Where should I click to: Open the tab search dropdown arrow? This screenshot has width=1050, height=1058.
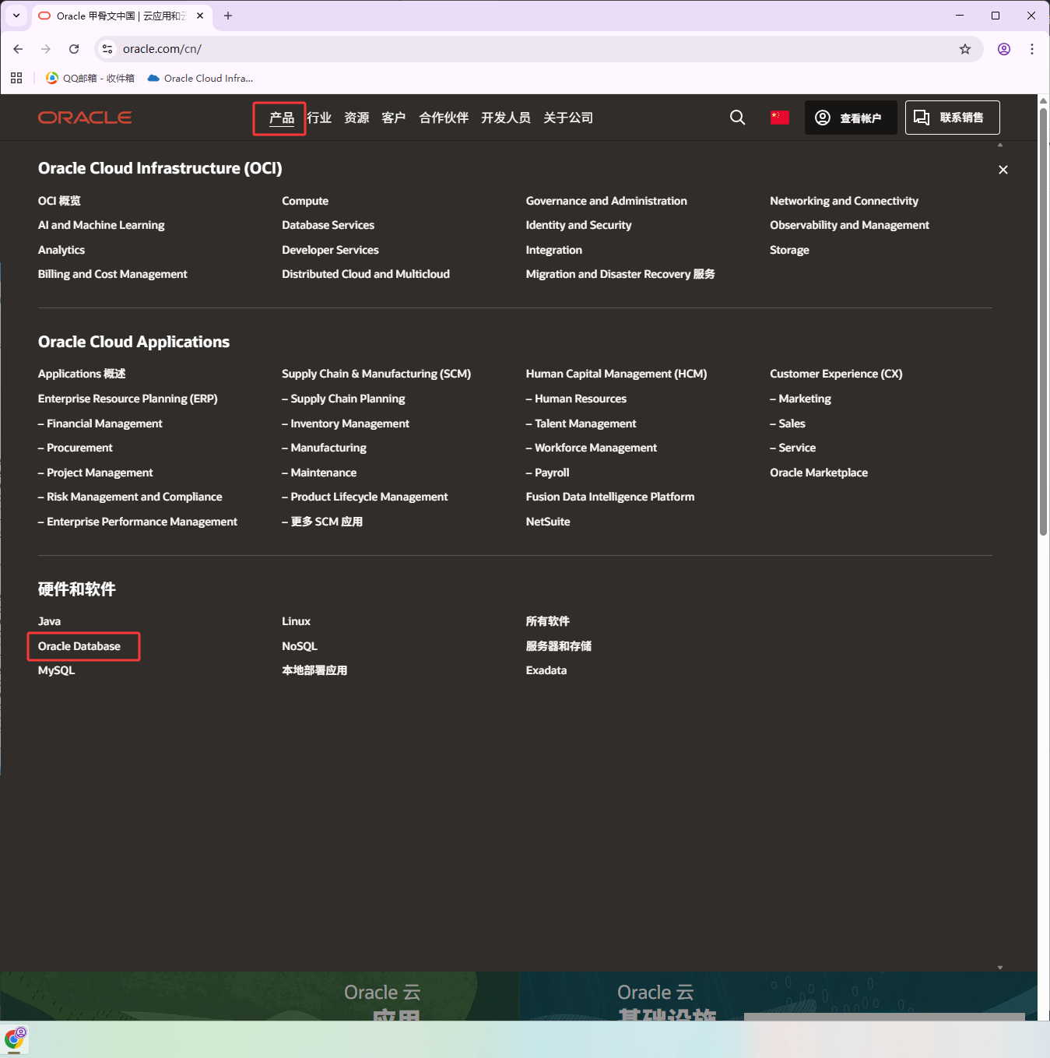[16, 16]
